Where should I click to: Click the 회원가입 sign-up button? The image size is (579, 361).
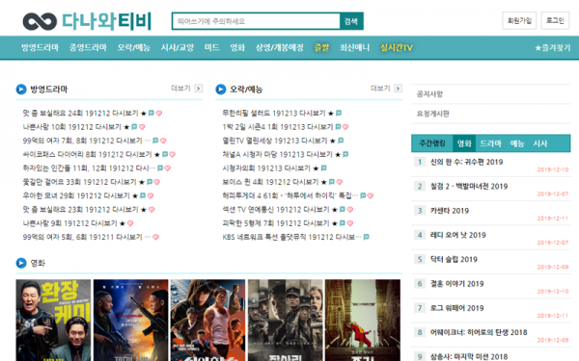[519, 20]
